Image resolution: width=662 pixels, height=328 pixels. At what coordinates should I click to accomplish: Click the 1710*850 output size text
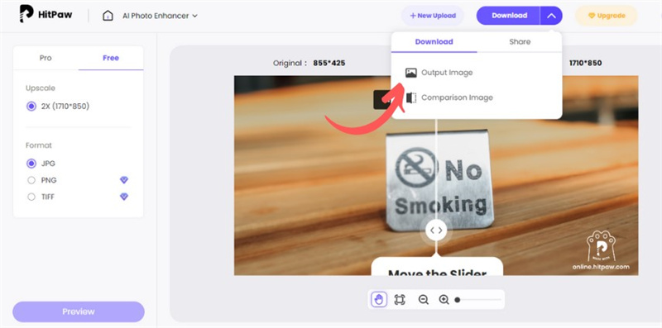click(585, 64)
